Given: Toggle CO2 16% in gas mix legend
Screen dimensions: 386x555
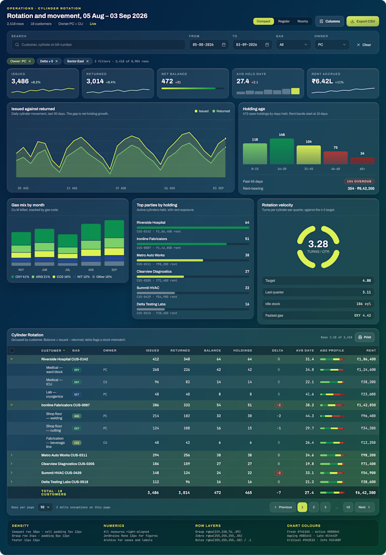Looking at the screenshot, I should click(62, 277).
